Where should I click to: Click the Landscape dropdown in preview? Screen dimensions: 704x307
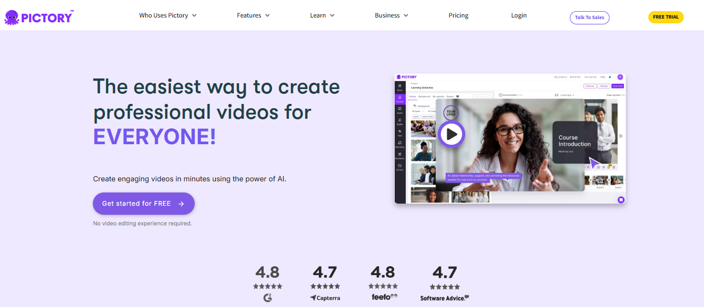point(565,95)
